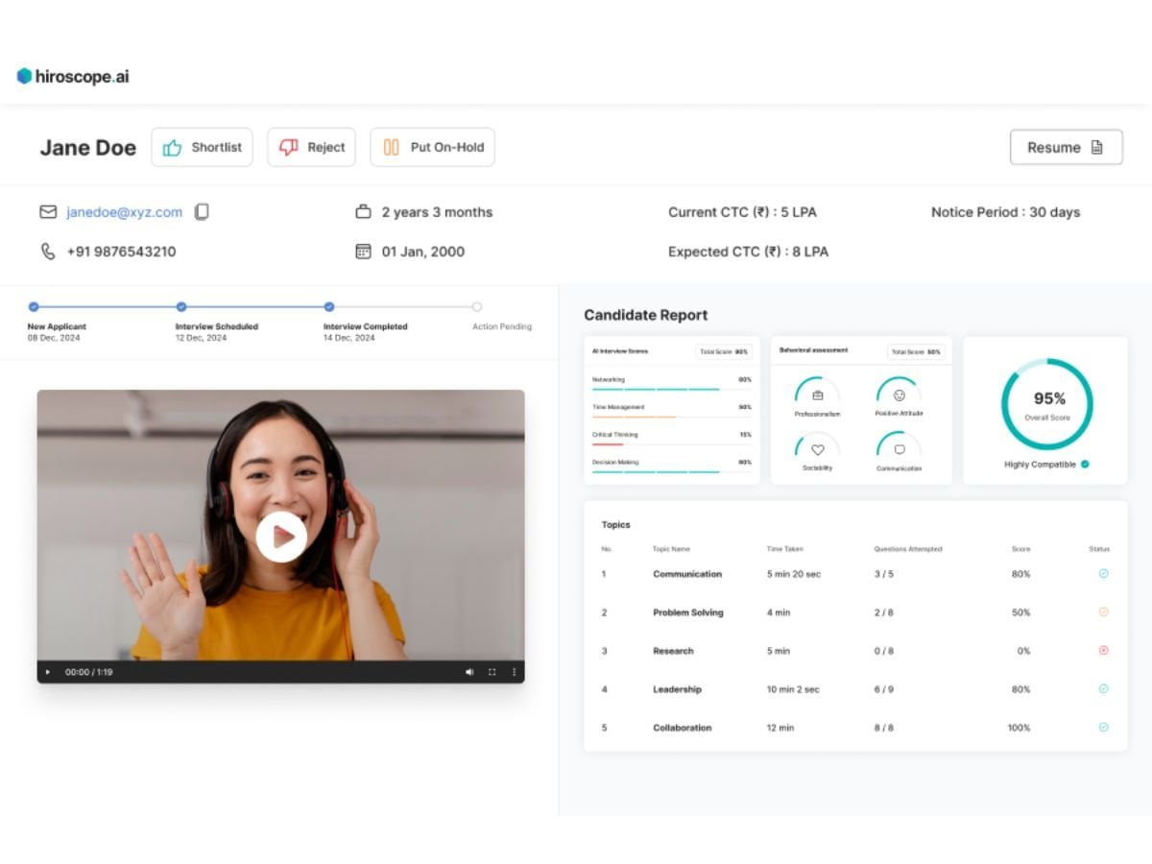Copy the email address with the copy icon
Viewport: 1152px width, 864px height.
(x=202, y=212)
